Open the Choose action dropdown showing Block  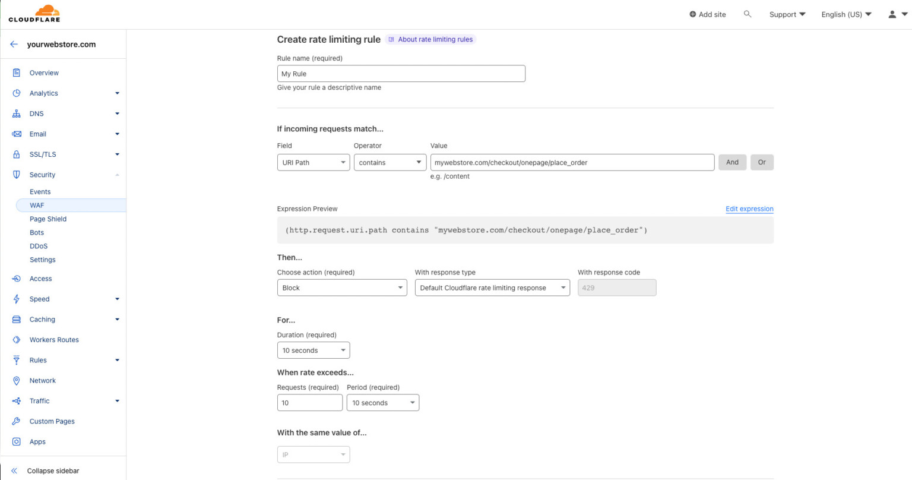click(341, 288)
